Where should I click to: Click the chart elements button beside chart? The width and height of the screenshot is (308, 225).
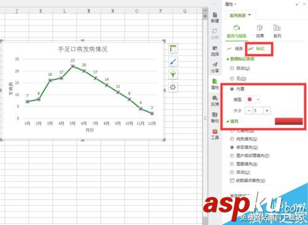coord(173,49)
